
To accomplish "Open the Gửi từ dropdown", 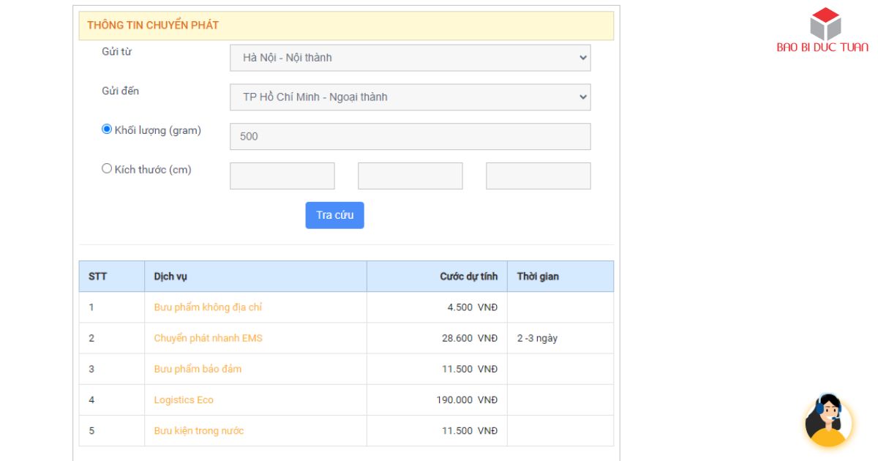I will (410, 58).
